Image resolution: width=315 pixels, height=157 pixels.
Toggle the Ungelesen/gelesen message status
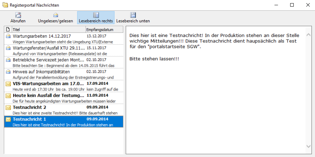click(x=55, y=17)
